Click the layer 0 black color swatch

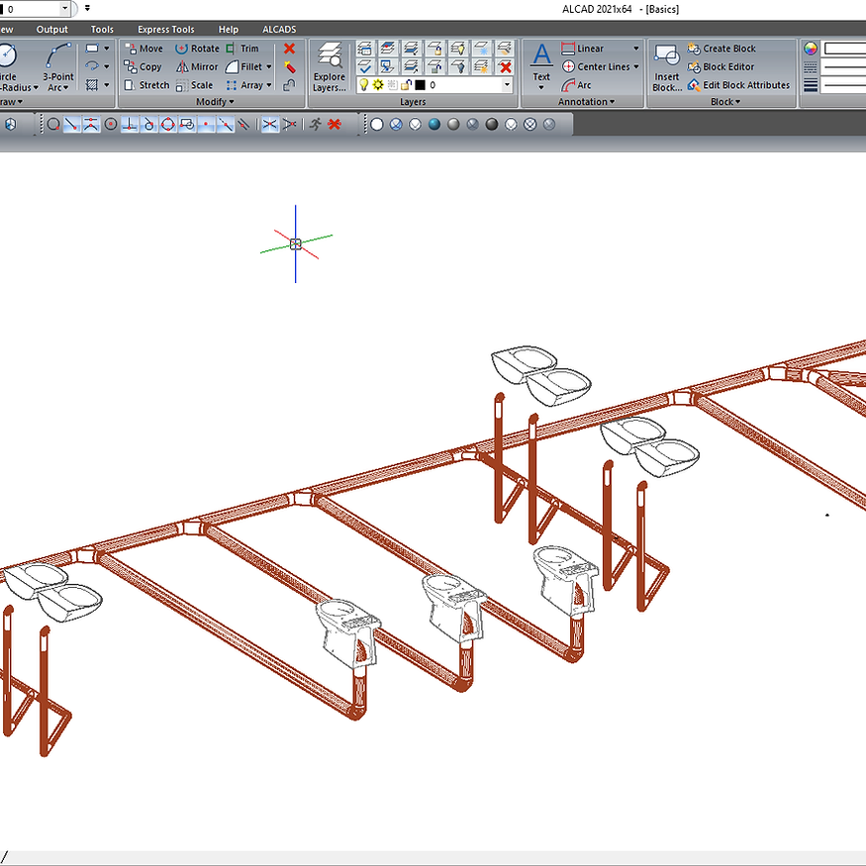pyautogui.click(x=421, y=85)
